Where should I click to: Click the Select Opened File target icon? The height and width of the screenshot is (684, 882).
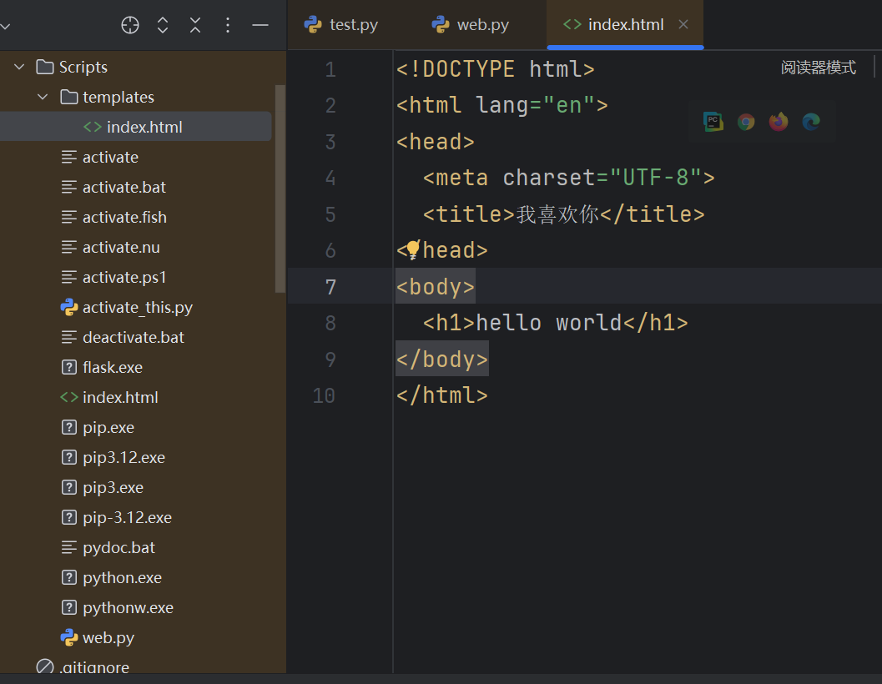tap(130, 25)
